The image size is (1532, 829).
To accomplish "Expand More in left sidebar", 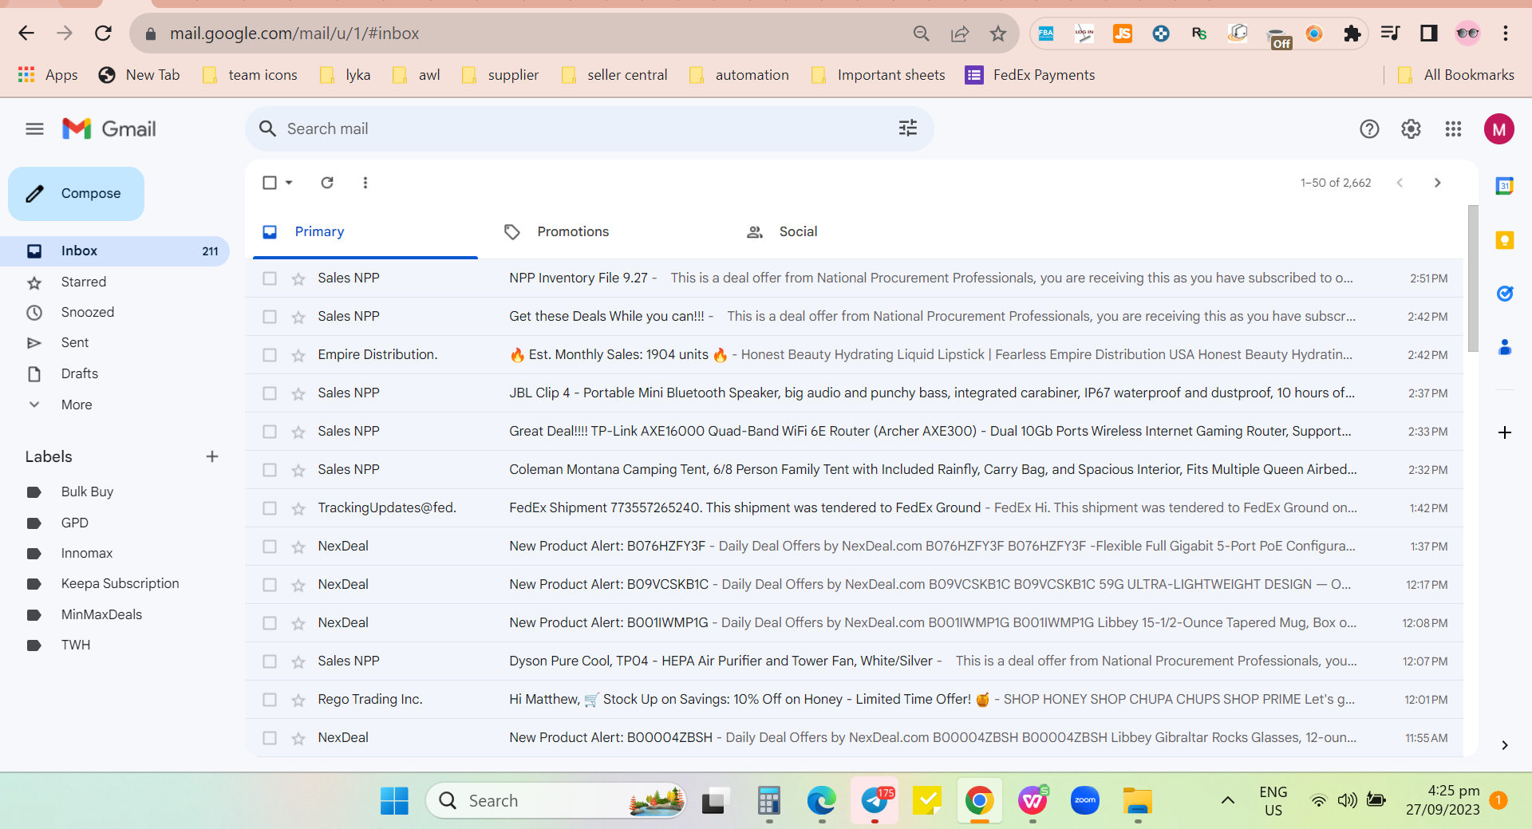I will (x=77, y=405).
